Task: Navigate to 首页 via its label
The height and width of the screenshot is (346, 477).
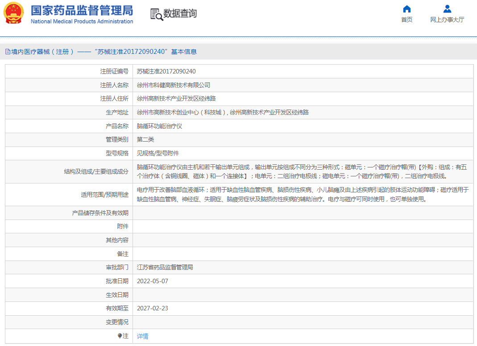Action: [406, 20]
